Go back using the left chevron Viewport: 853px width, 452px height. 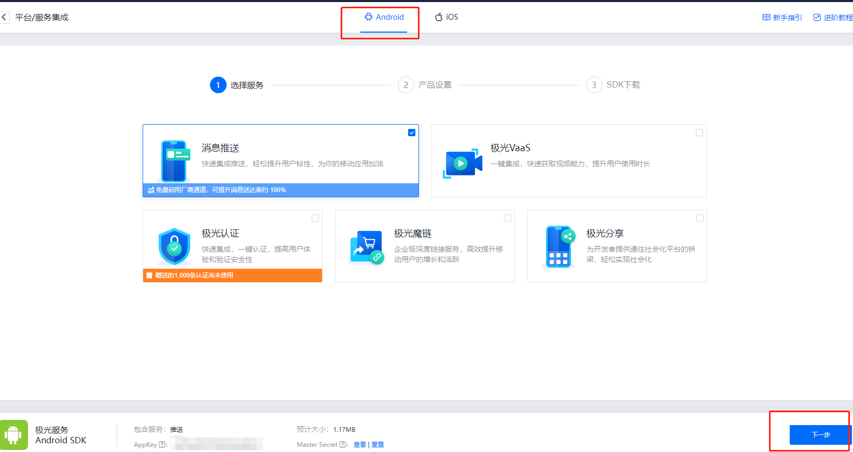coord(5,17)
